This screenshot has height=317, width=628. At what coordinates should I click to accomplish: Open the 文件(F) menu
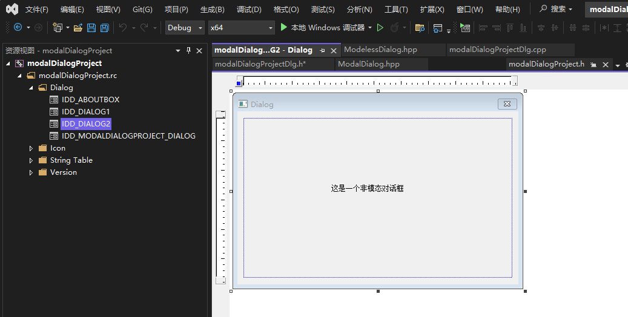[x=36, y=9]
